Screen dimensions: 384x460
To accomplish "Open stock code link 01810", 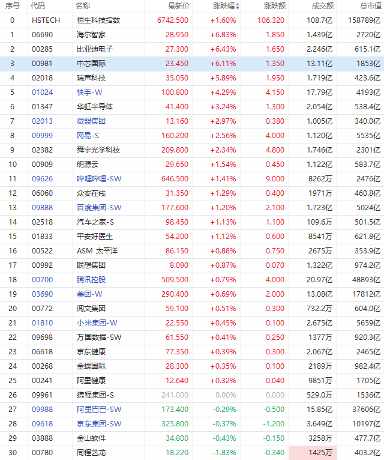I will [x=42, y=322].
